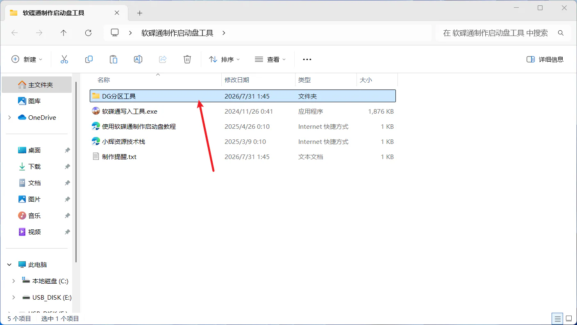
Task: Click the search magnifier icon
Action: tap(561, 33)
